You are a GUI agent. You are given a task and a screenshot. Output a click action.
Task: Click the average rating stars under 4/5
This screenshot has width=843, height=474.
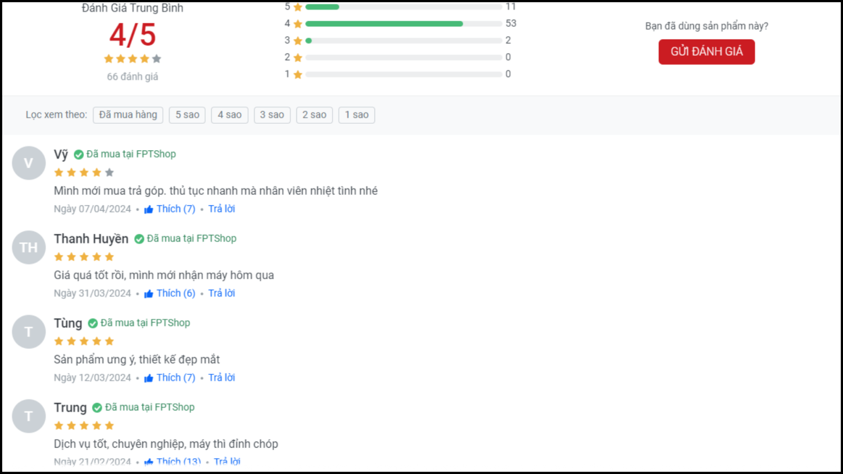point(132,58)
